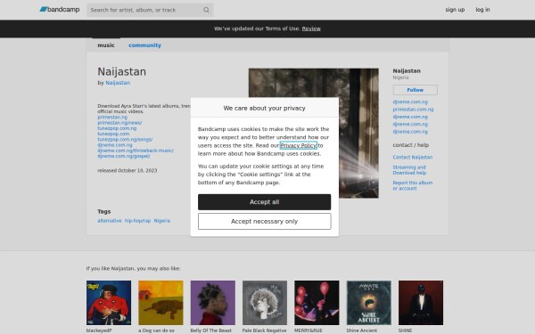535x334 pixels.
Task: Focus the artist, album, or track search field
Action: tap(150, 10)
